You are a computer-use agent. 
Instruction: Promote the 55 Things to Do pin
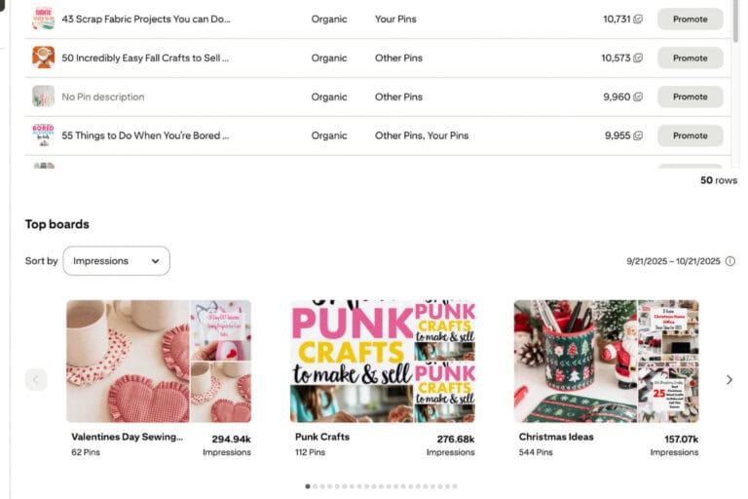point(690,135)
